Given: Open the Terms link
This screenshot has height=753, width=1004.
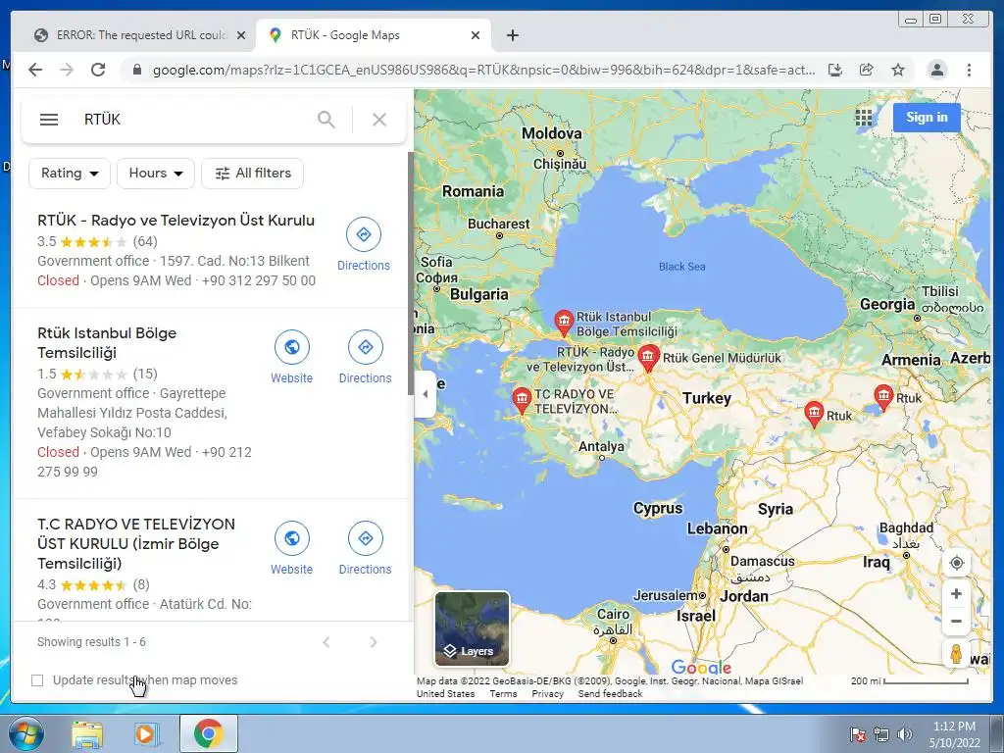Looking at the screenshot, I should (503, 693).
